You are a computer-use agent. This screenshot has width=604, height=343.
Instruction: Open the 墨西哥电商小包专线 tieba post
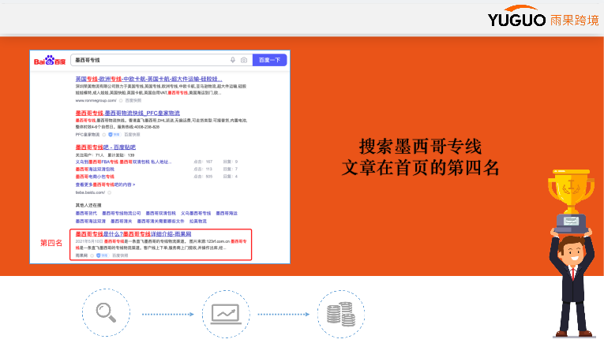95,177
